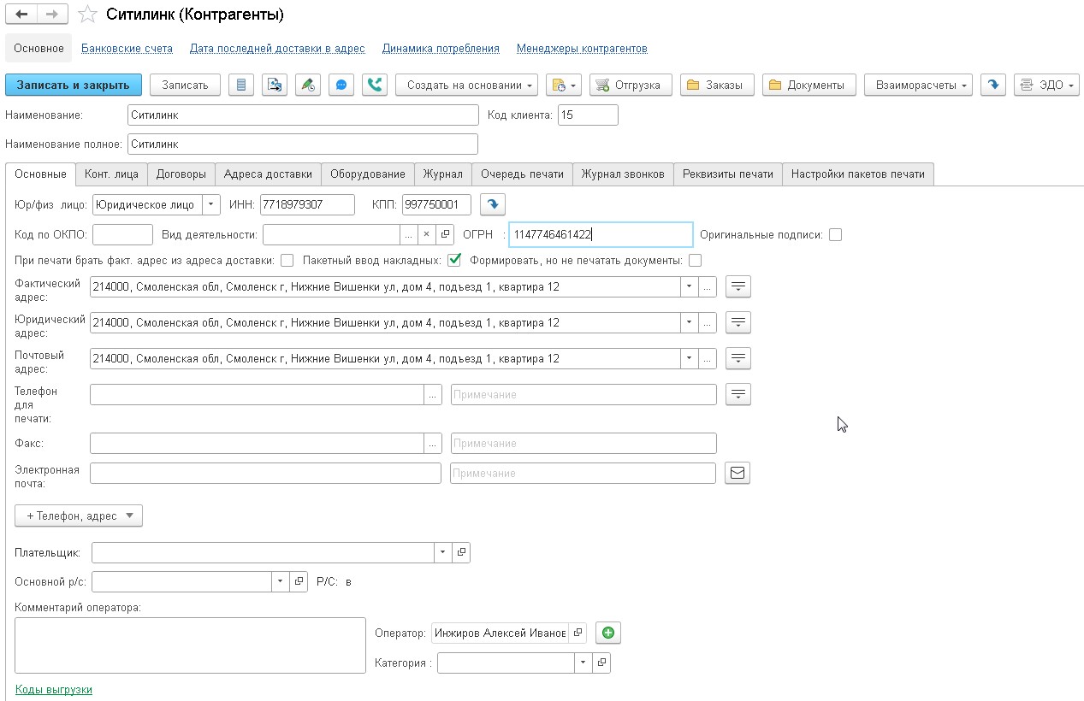
Task: Open the ЭДО dropdown menu
Action: [1046, 85]
